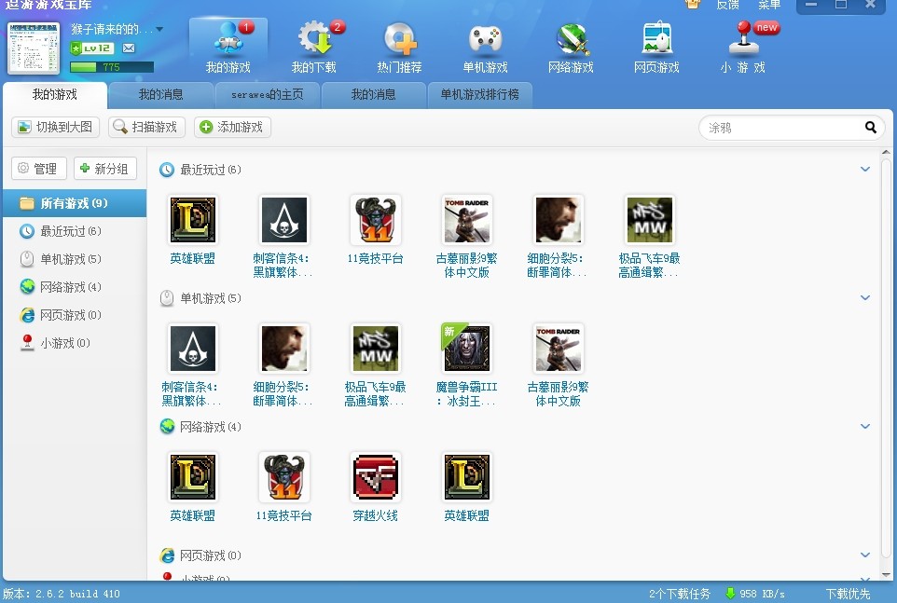Image resolution: width=897 pixels, height=603 pixels.
Task: Click 下载优先 in the status bar
Action: [x=848, y=594]
